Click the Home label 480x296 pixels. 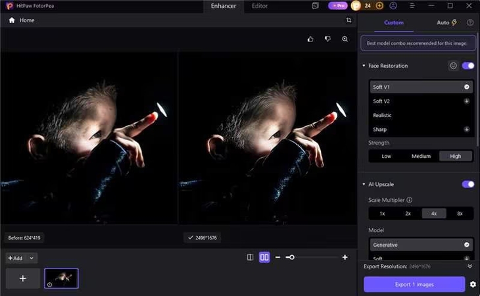[27, 20]
